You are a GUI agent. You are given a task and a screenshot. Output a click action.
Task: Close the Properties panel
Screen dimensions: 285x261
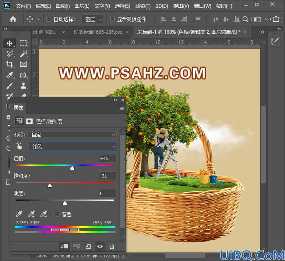click(x=123, y=100)
